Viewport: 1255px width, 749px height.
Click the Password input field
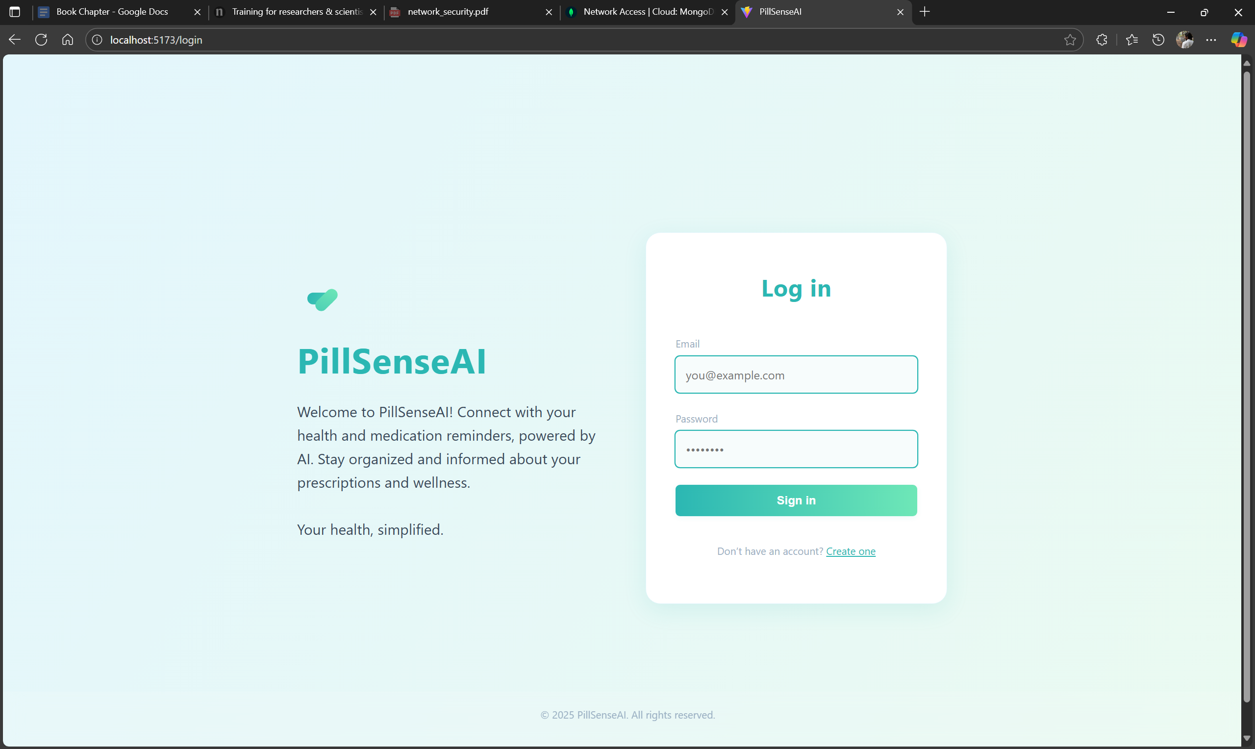click(x=796, y=449)
